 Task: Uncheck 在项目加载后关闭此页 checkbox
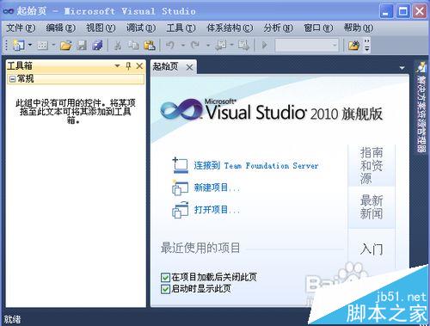pyautogui.click(x=165, y=277)
